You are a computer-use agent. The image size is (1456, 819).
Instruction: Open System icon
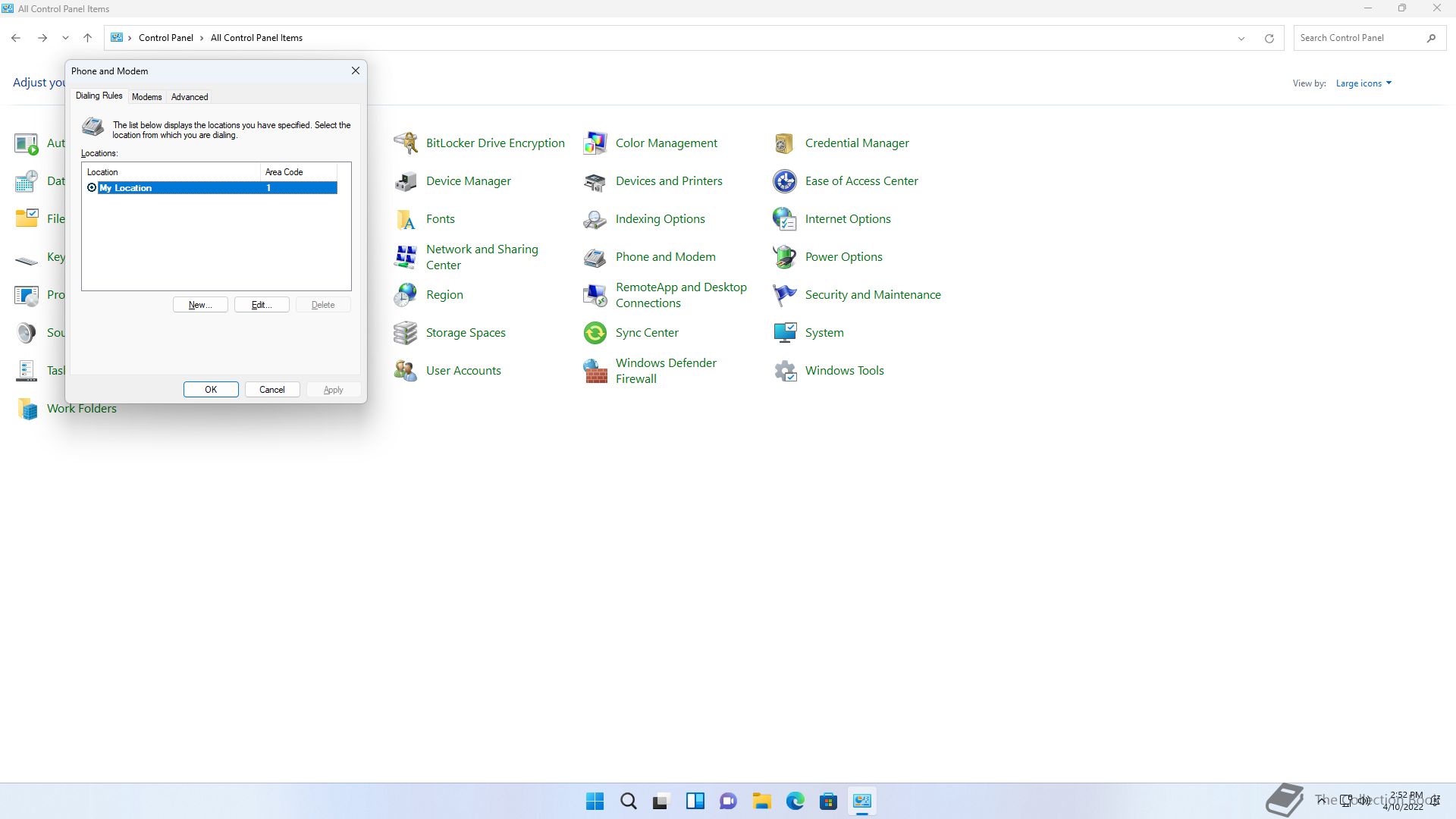tap(785, 332)
